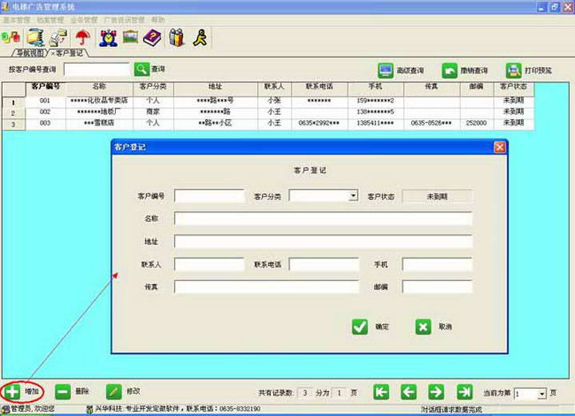Click the 商家 category cell
The width and height of the screenshot is (575, 416).
tap(153, 112)
